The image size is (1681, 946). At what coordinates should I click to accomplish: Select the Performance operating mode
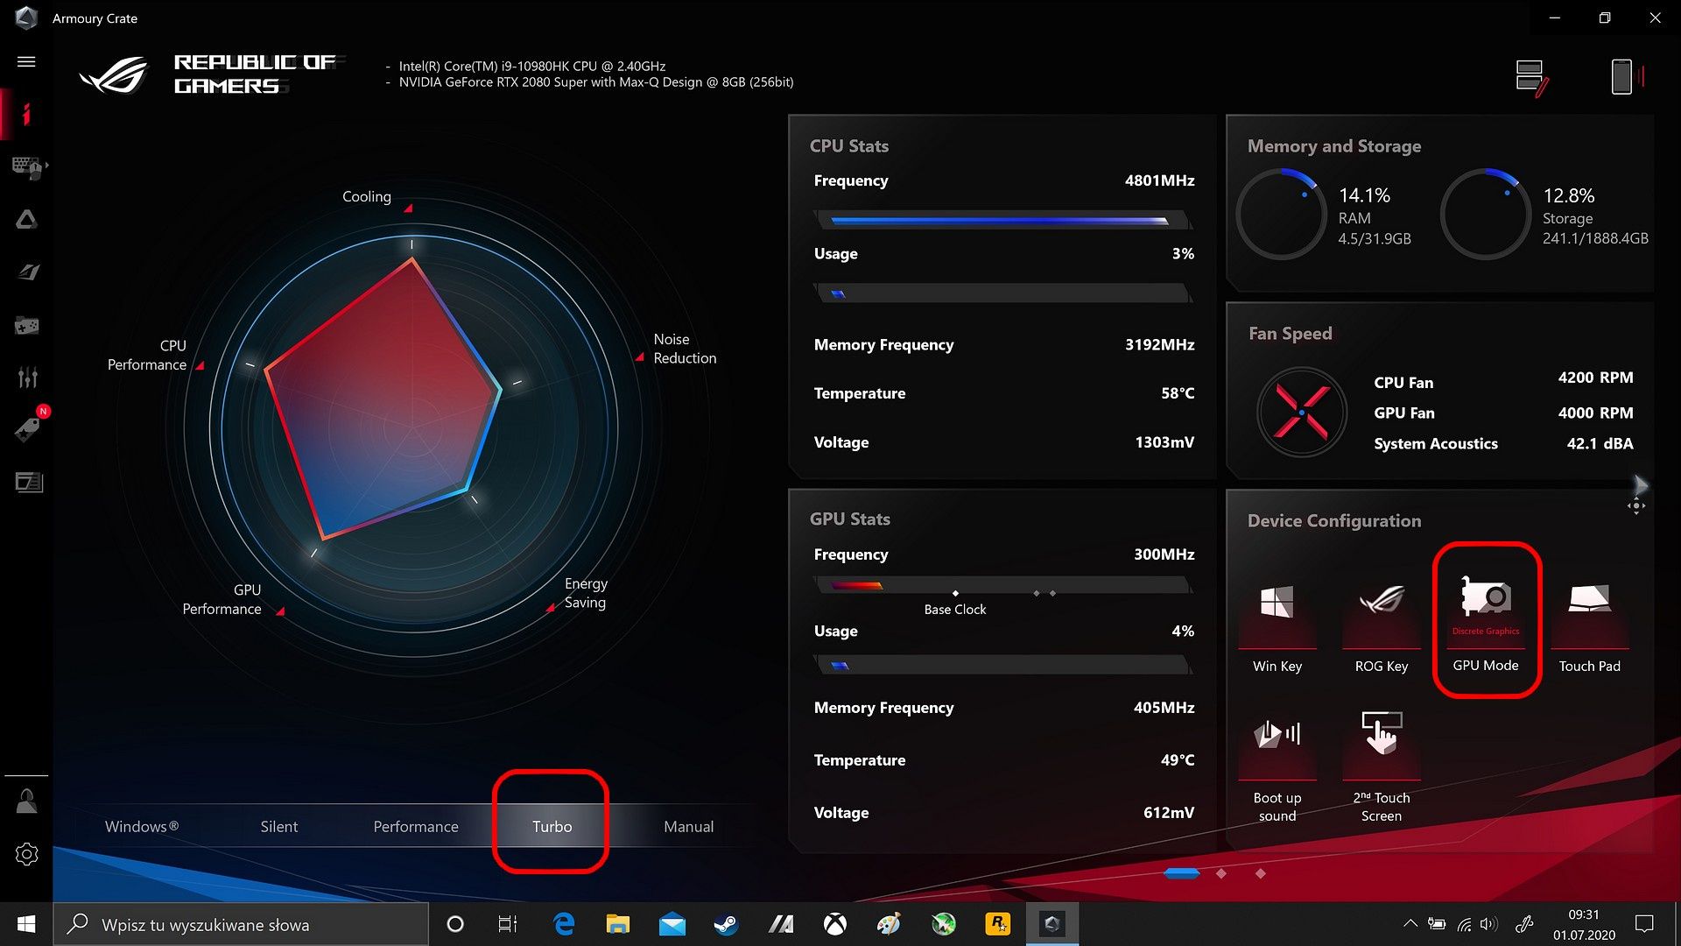(416, 826)
